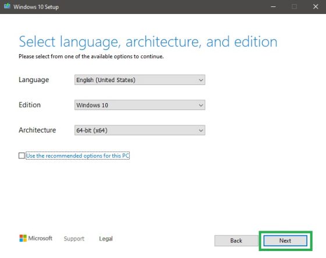The image size is (326, 258).
Task: Open the Edition dropdown
Action: point(140,105)
